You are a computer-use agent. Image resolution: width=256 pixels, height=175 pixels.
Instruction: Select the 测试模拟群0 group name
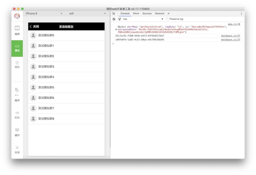point(46,35)
